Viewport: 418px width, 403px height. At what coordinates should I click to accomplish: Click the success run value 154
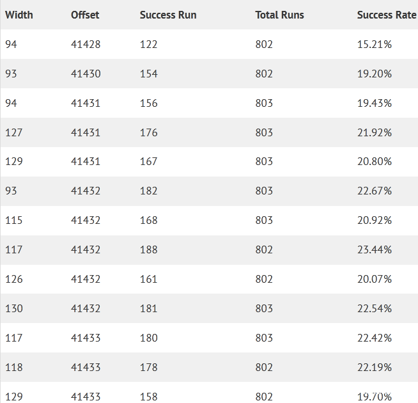click(148, 74)
